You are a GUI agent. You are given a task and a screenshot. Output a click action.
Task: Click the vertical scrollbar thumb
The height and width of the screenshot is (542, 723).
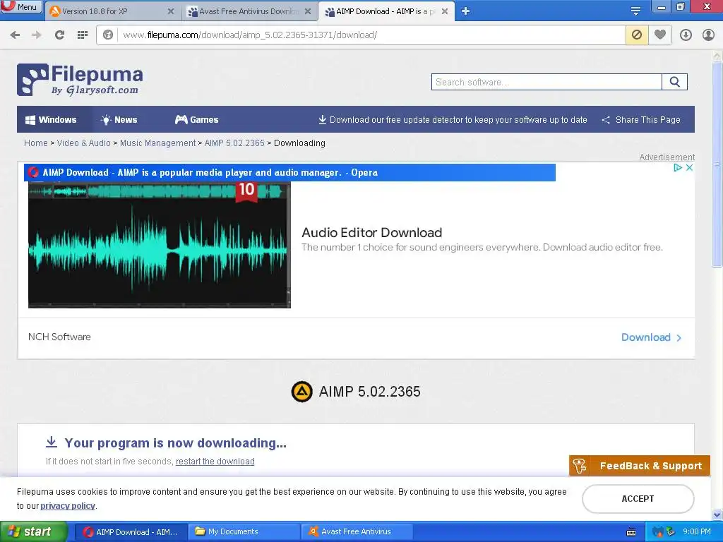pos(717,164)
